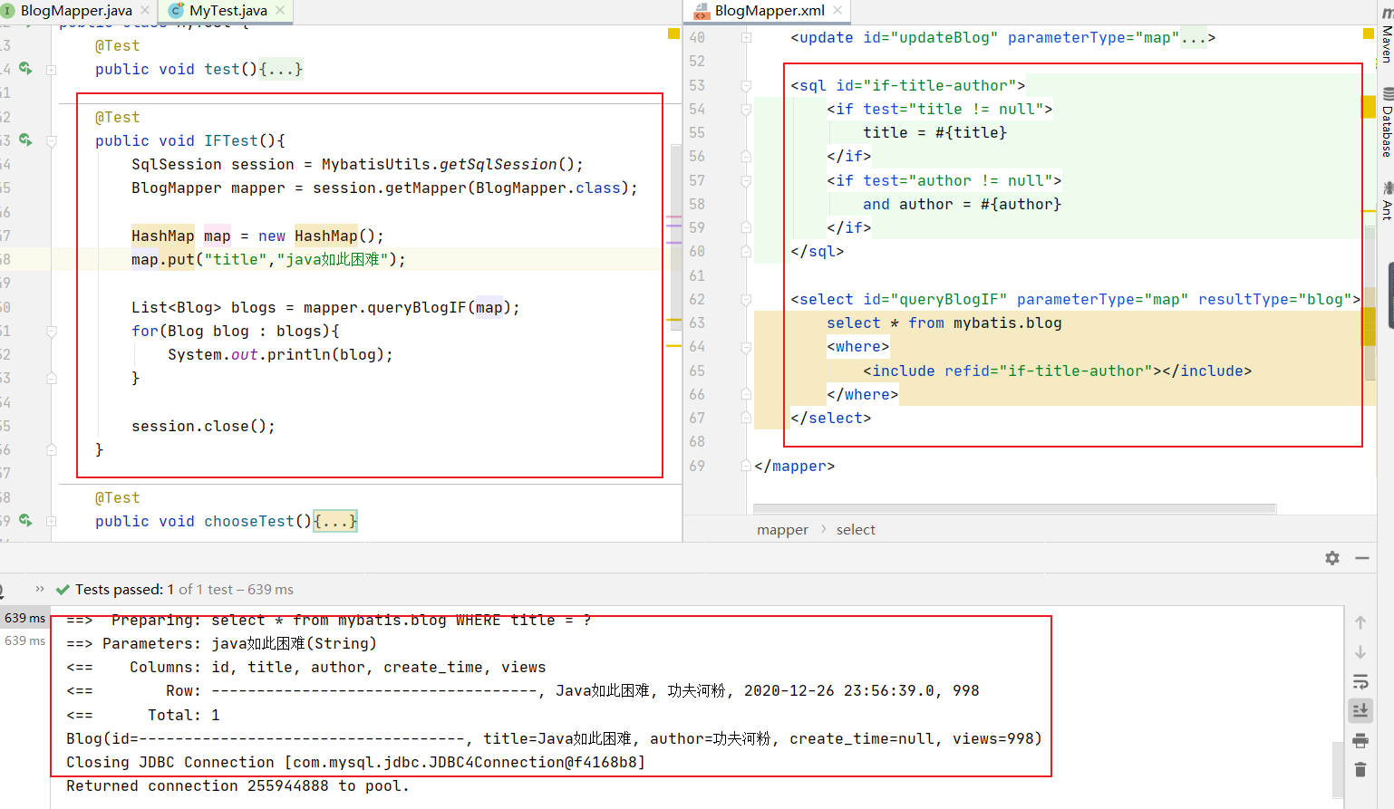Click the run icon beside chooseTest method
Viewport: 1394px width, 809px height.
25,521
